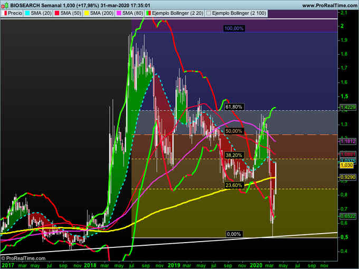Viewport: 359px width, 269px height.
Task: Click the red Precio color swatch
Action: click(x=5, y=13)
